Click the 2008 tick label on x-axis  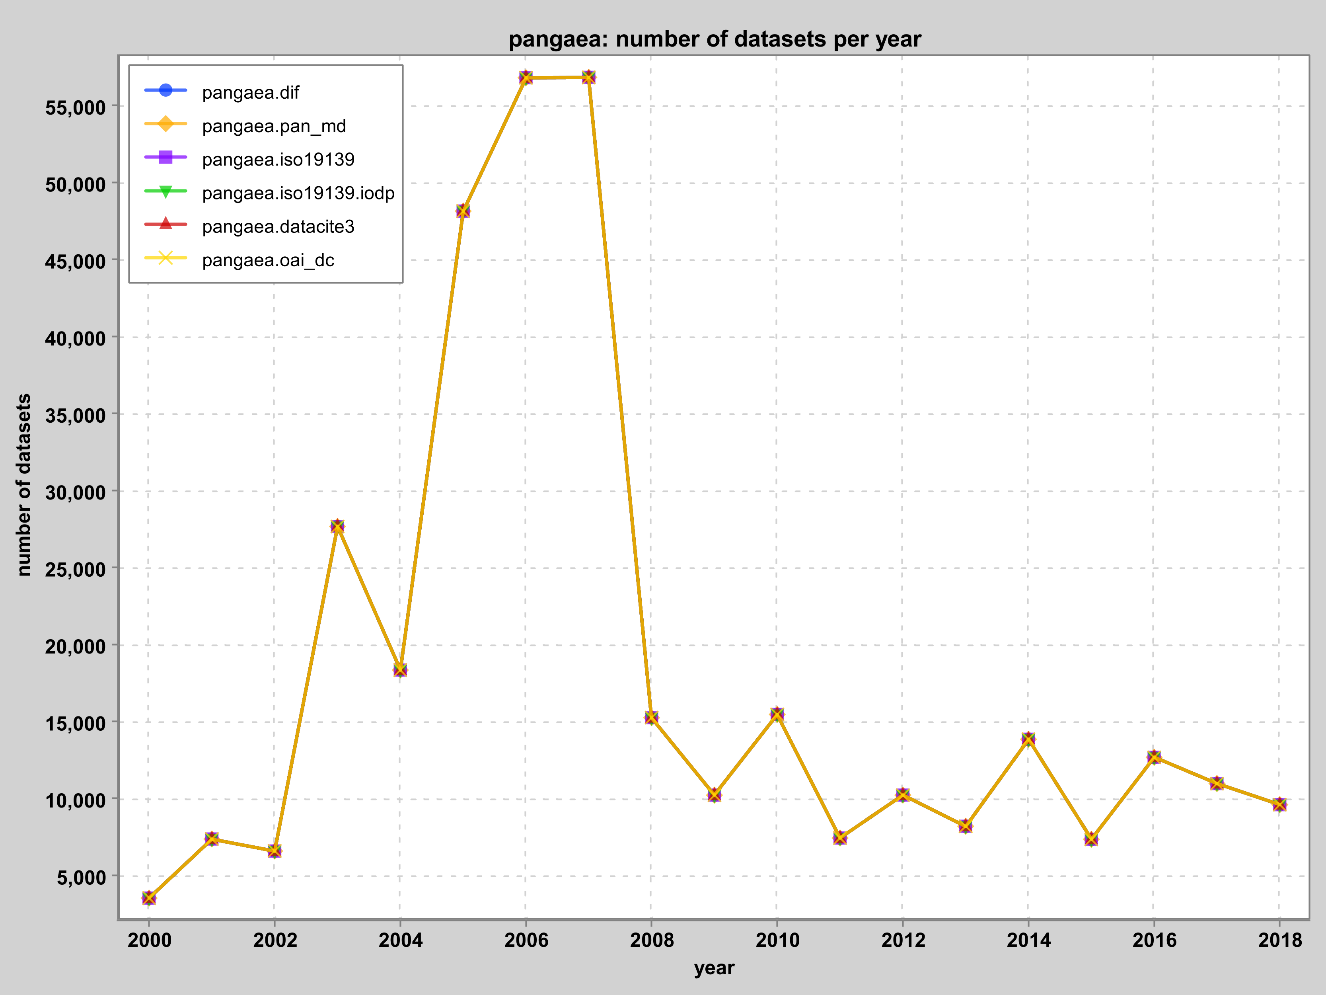(652, 940)
